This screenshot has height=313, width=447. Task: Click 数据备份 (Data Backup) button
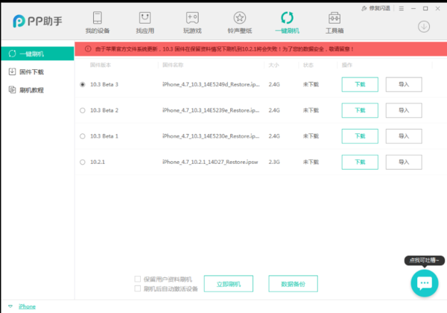pyautogui.click(x=294, y=284)
